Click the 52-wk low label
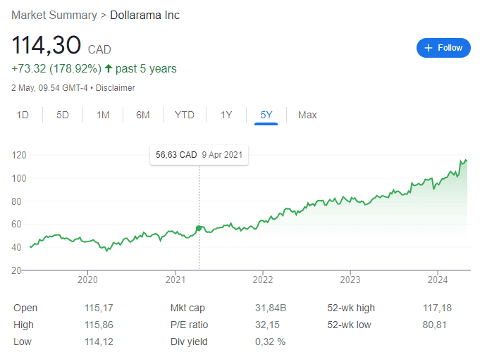 [349, 325]
